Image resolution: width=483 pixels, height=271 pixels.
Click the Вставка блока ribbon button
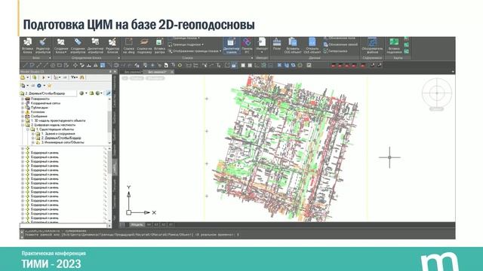coord(27,46)
